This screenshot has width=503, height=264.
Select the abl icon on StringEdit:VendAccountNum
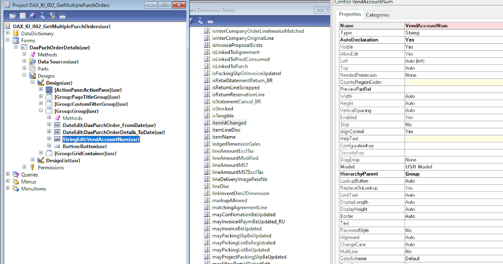pos(57,139)
